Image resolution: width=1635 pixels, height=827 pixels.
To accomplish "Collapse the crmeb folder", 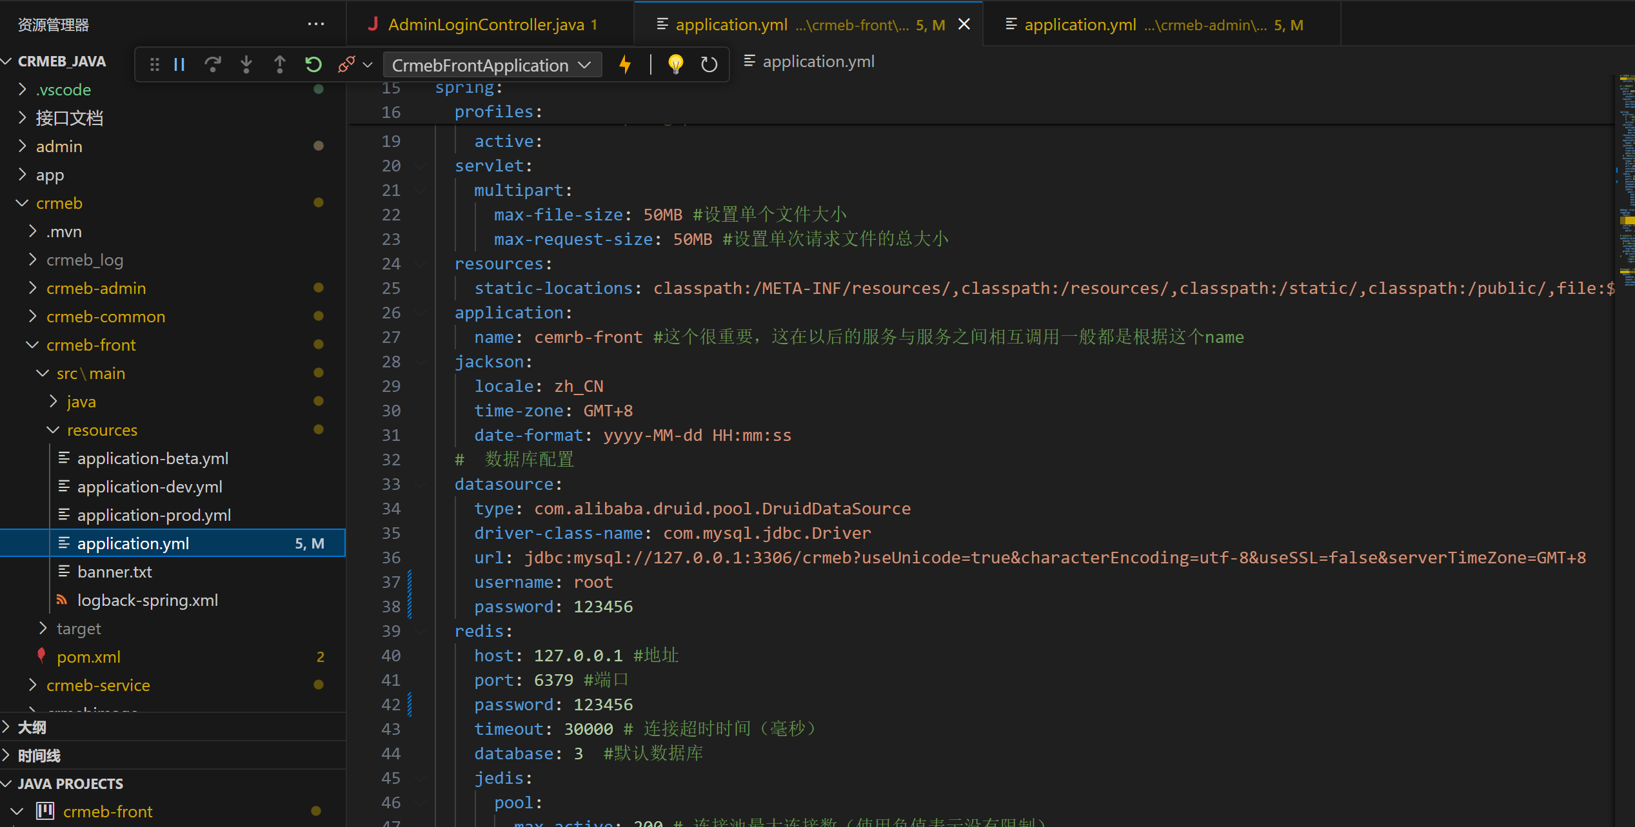I will pos(23,202).
